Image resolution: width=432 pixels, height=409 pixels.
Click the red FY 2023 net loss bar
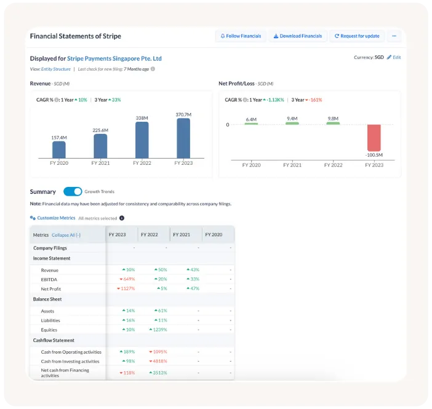[374, 138]
